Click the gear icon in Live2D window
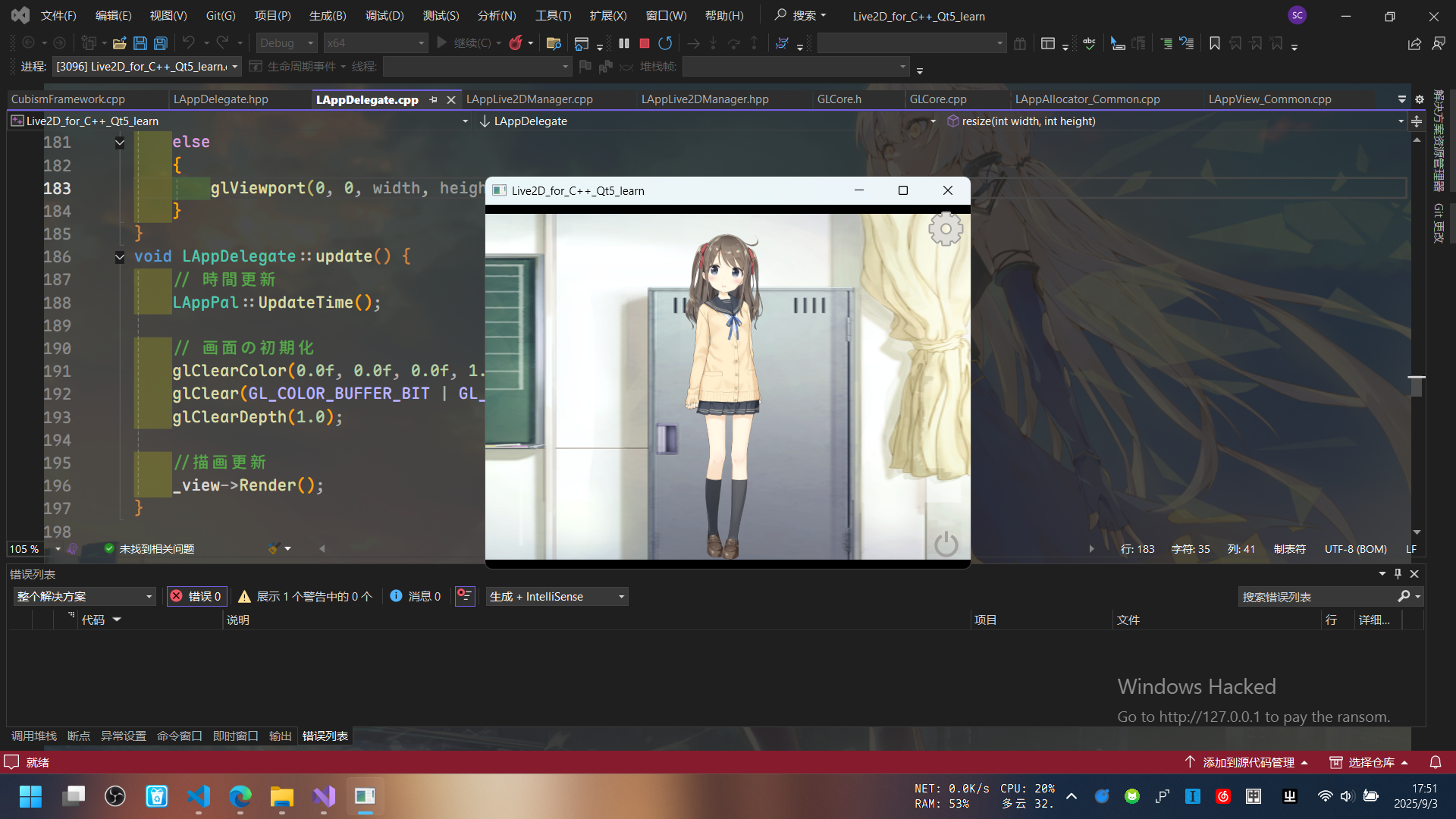The image size is (1456, 819). 945,228
